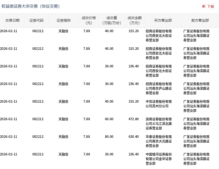Click the 交易日期 column header
This screenshot has width=219, height=169.
12,20
